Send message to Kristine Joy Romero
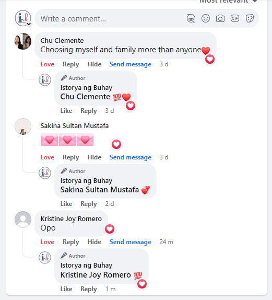This screenshot has height=300, width=272. [x=130, y=242]
